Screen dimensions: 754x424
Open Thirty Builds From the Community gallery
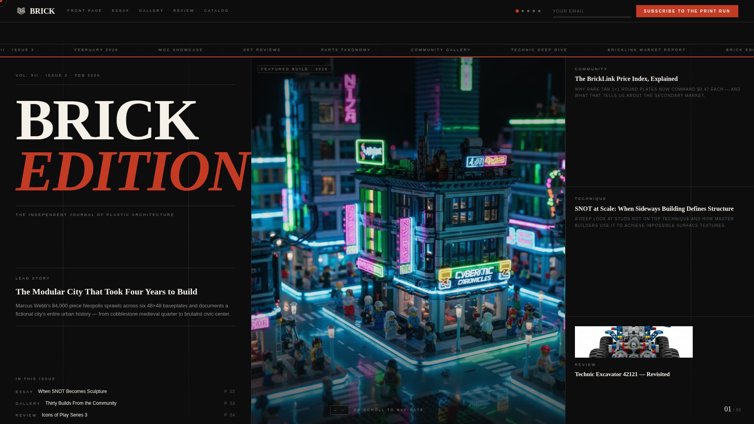coord(81,403)
